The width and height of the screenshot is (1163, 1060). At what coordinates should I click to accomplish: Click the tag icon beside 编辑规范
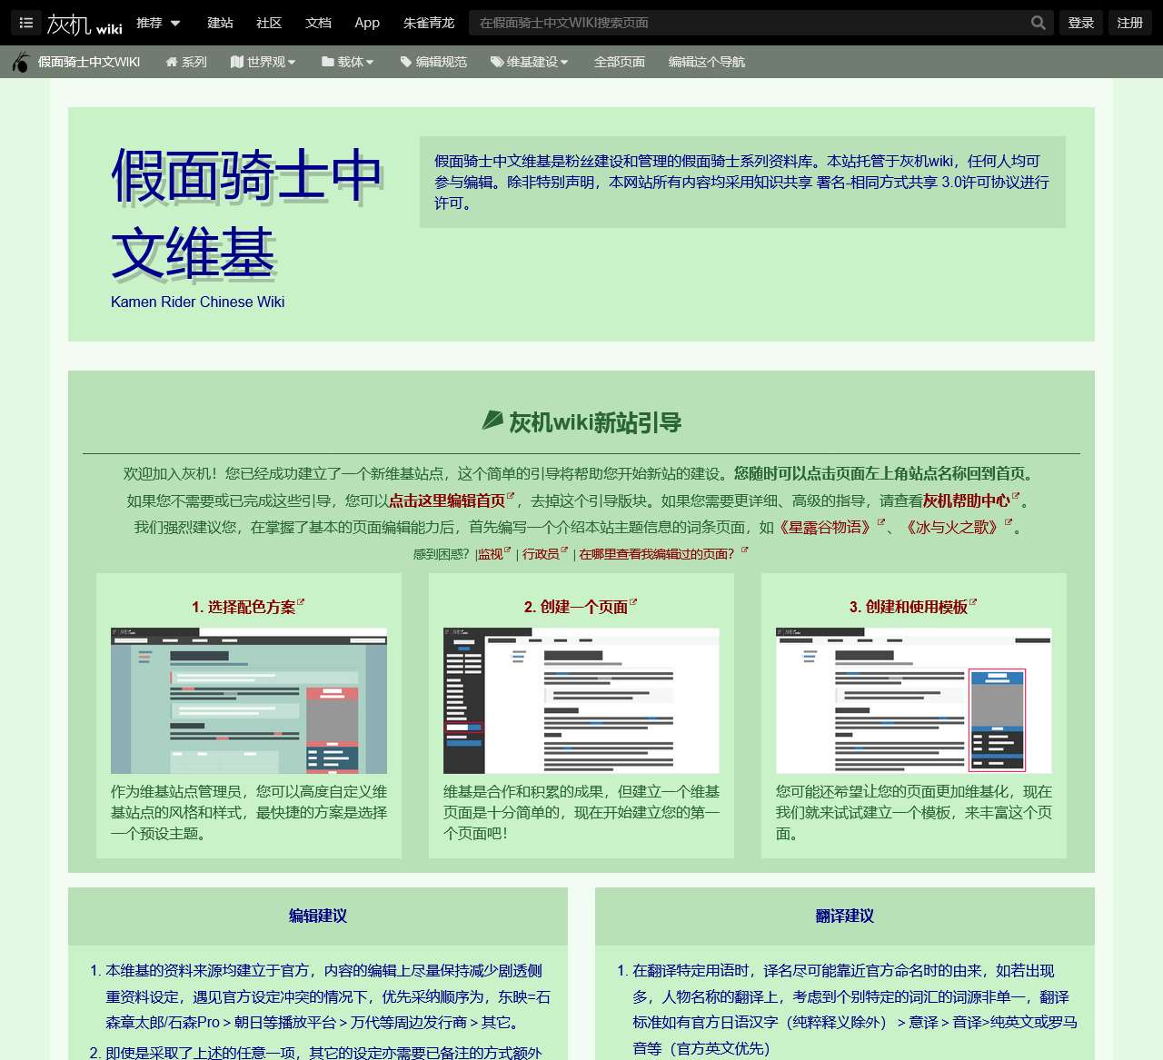(x=406, y=62)
